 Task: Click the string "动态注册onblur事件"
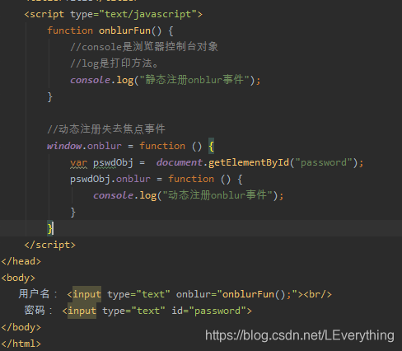pos(217,195)
